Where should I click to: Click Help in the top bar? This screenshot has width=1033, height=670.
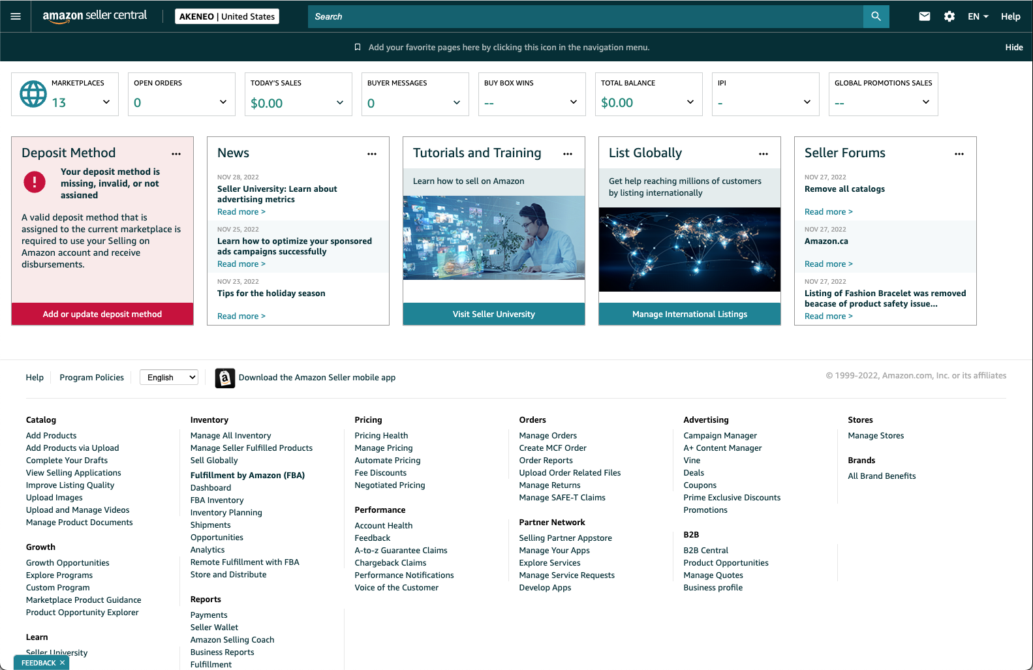(x=1010, y=16)
